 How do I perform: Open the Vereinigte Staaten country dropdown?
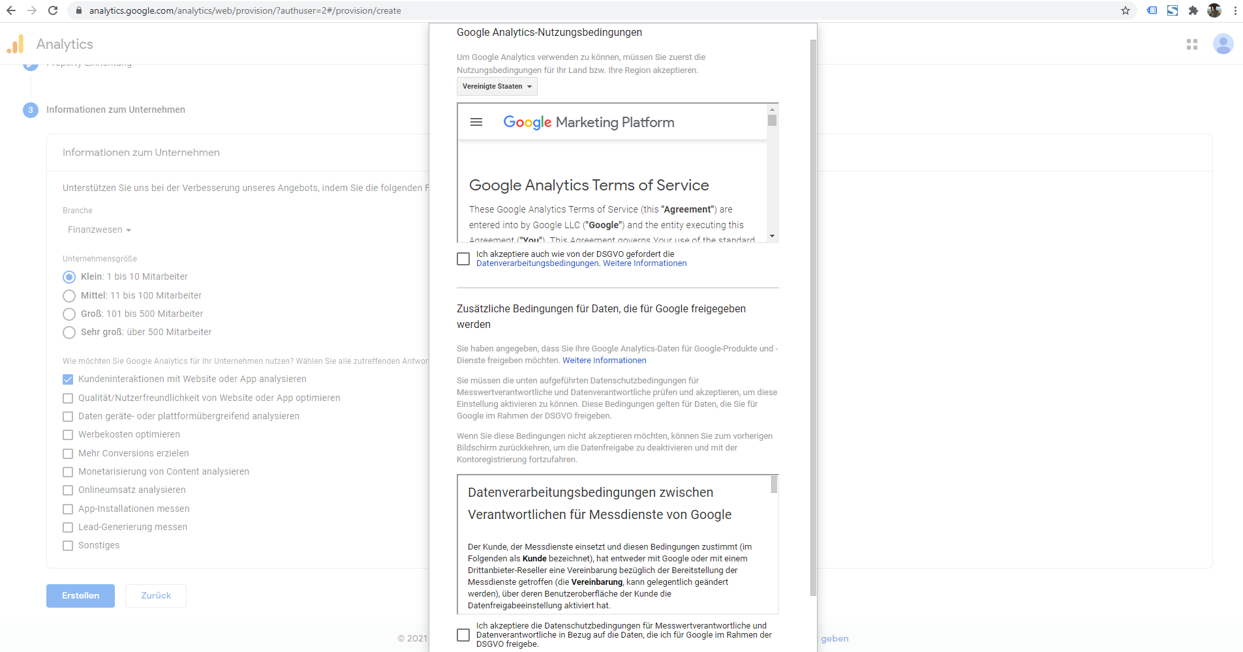coord(497,87)
